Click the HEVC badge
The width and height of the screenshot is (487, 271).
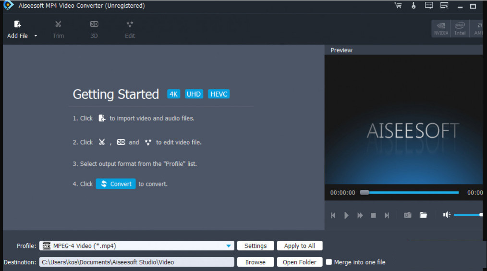click(219, 94)
